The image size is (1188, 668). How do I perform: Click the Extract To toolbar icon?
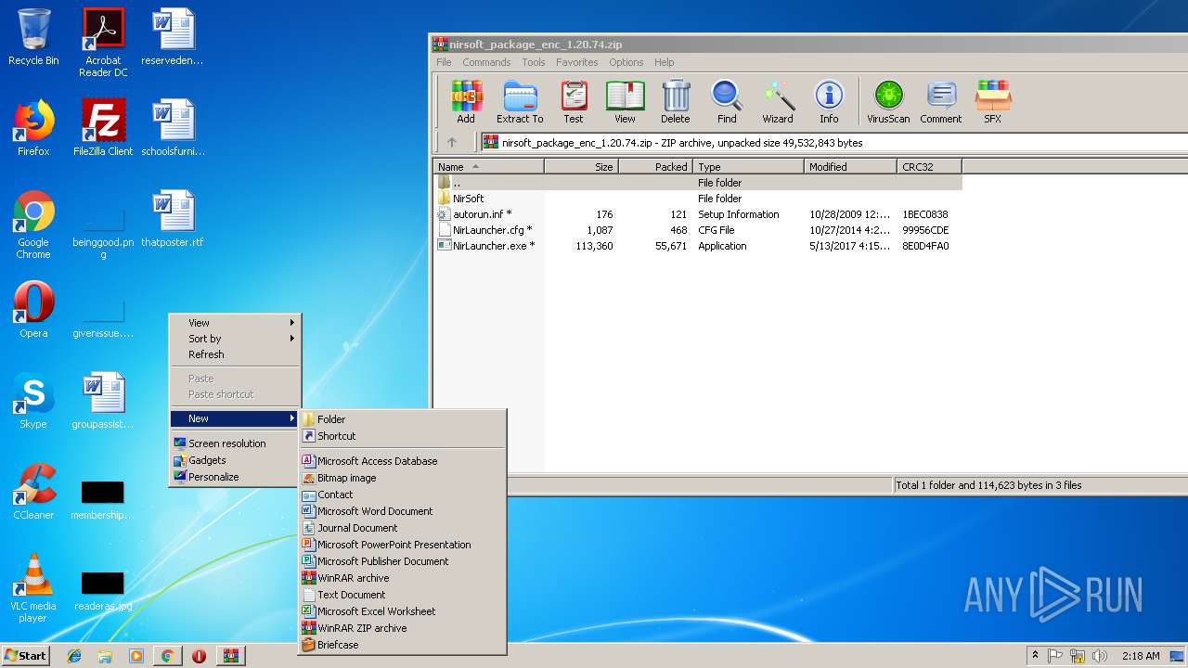coord(520,102)
